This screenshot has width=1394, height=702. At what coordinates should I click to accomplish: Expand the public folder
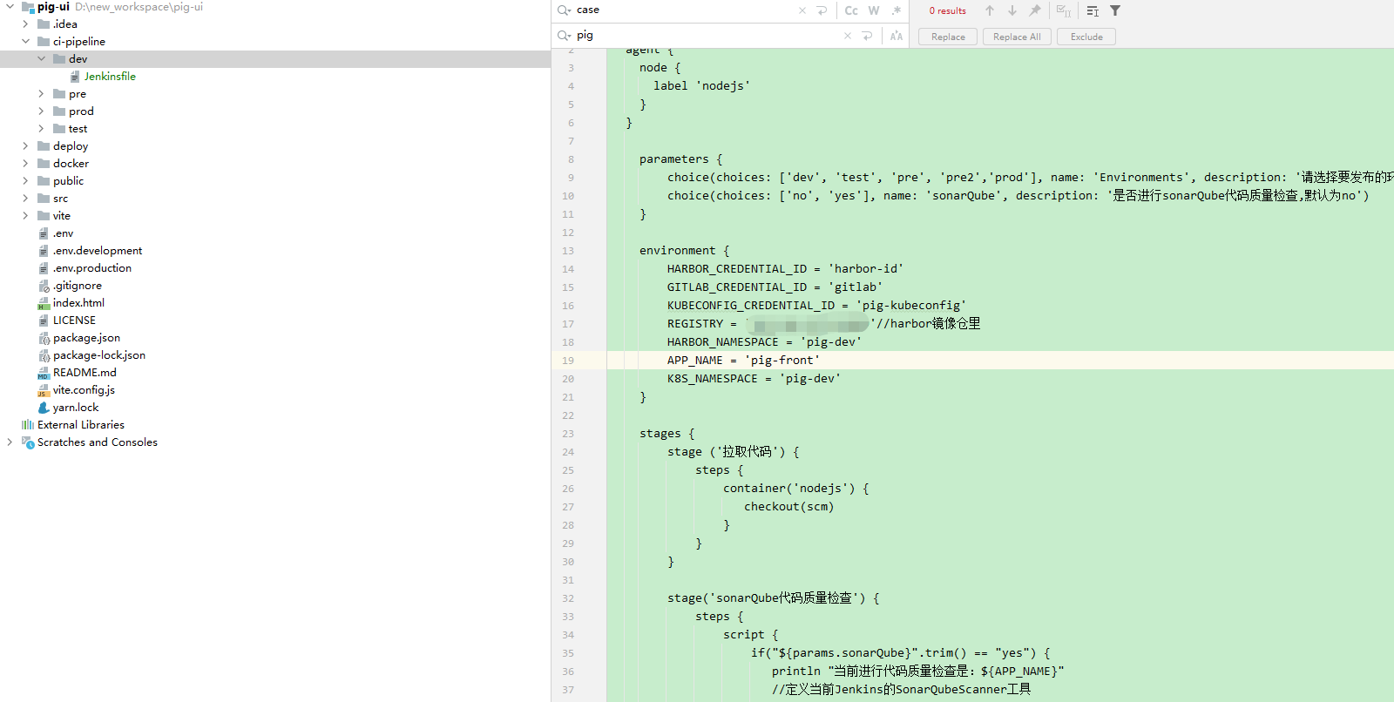(25, 181)
